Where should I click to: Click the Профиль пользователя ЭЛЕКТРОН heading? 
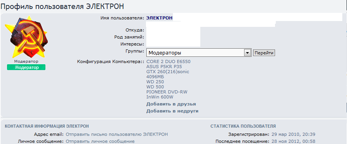[x=62, y=6]
